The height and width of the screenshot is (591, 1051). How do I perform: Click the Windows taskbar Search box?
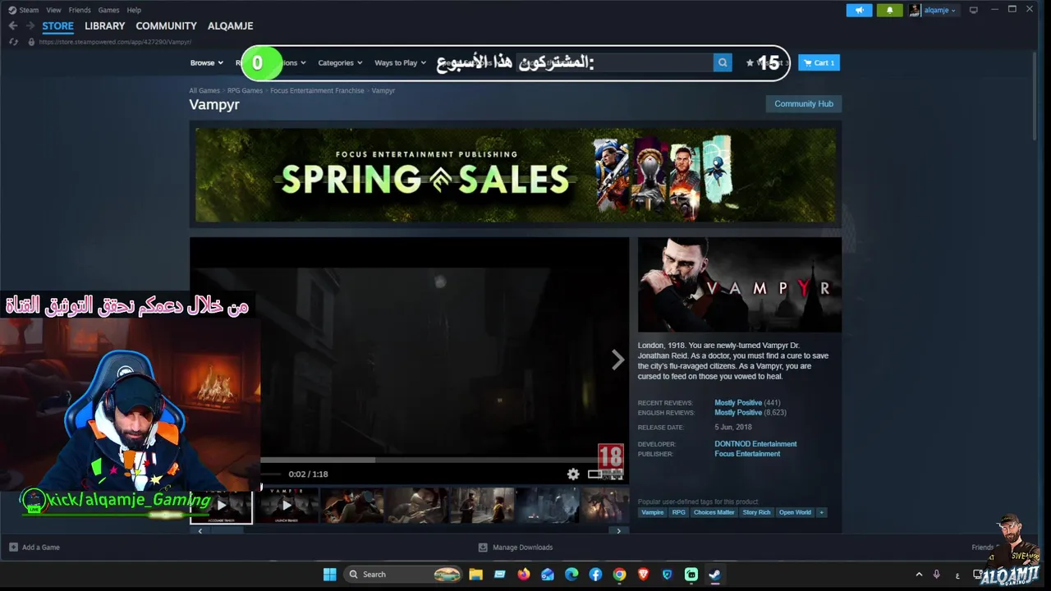coord(402,575)
